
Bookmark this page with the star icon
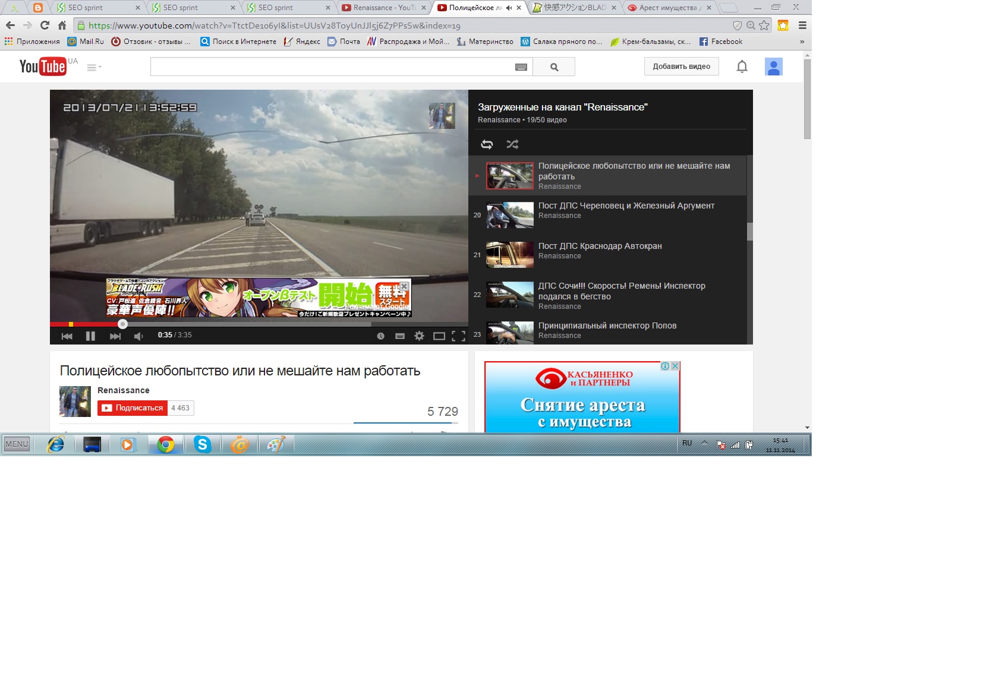click(764, 25)
